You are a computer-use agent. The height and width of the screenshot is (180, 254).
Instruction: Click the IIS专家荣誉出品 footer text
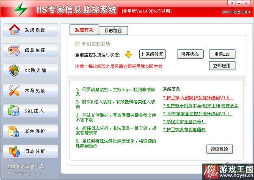26,167
